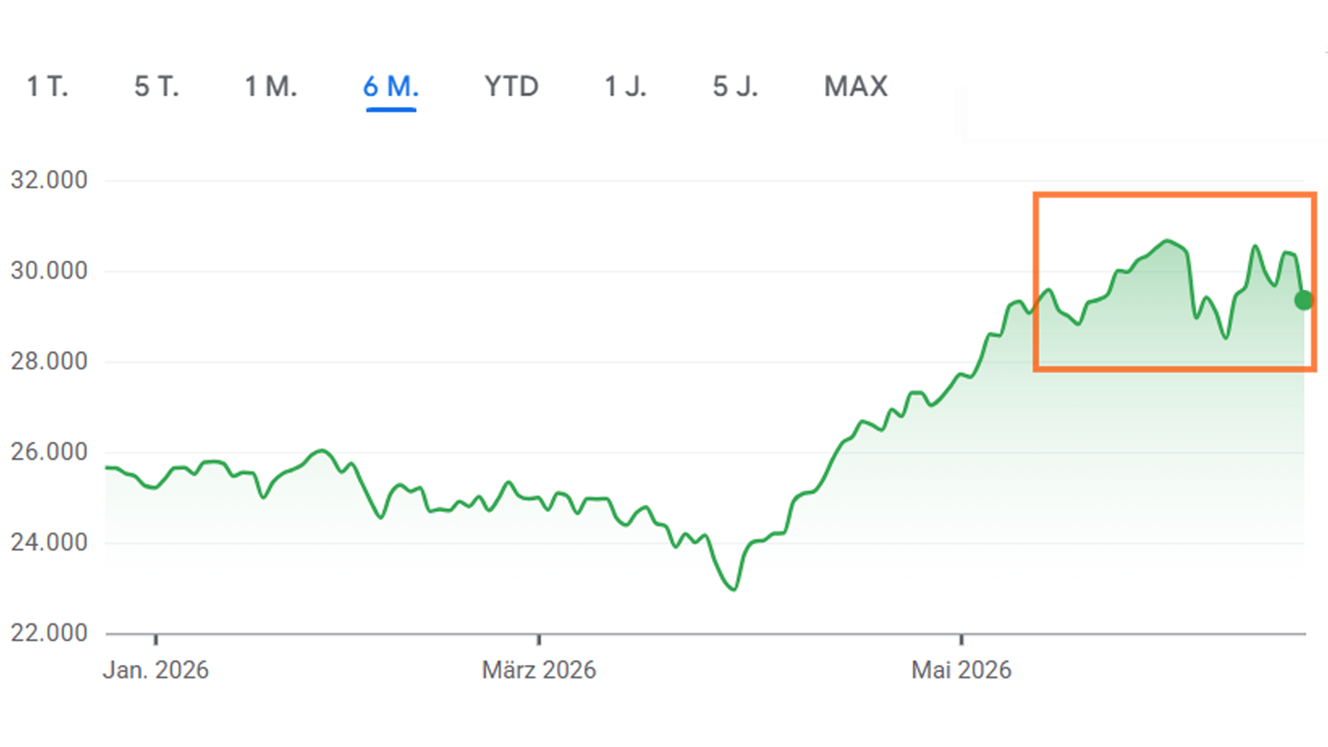Switch to the 5 T. range
The height and width of the screenshot is (747, 1328).
pyautogui.click(x=157, y=86)
